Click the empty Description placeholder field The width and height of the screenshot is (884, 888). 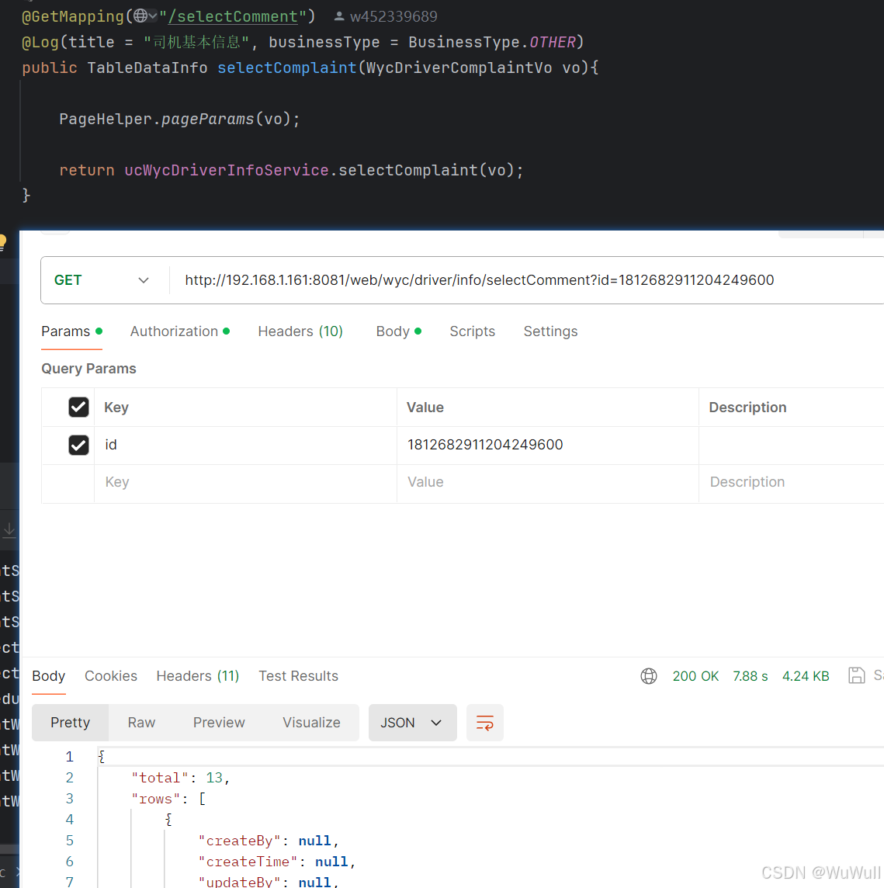pos(791,483)
